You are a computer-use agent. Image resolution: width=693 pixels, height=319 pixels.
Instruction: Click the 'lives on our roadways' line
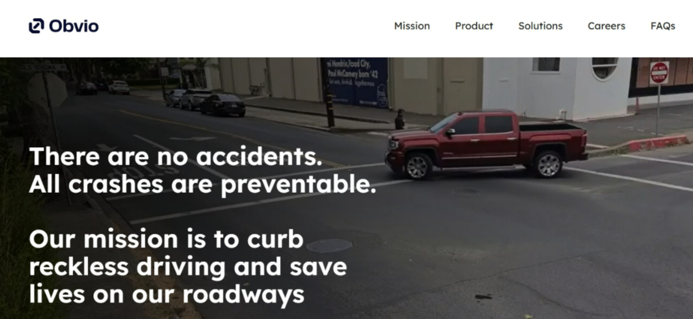[x=167, y=294]
